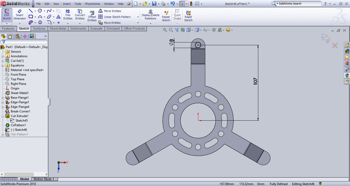This screenshot has height=186, width=350.
Task: Collapse the Cut-Extrude1 feature node
Action: coord(3,116)
